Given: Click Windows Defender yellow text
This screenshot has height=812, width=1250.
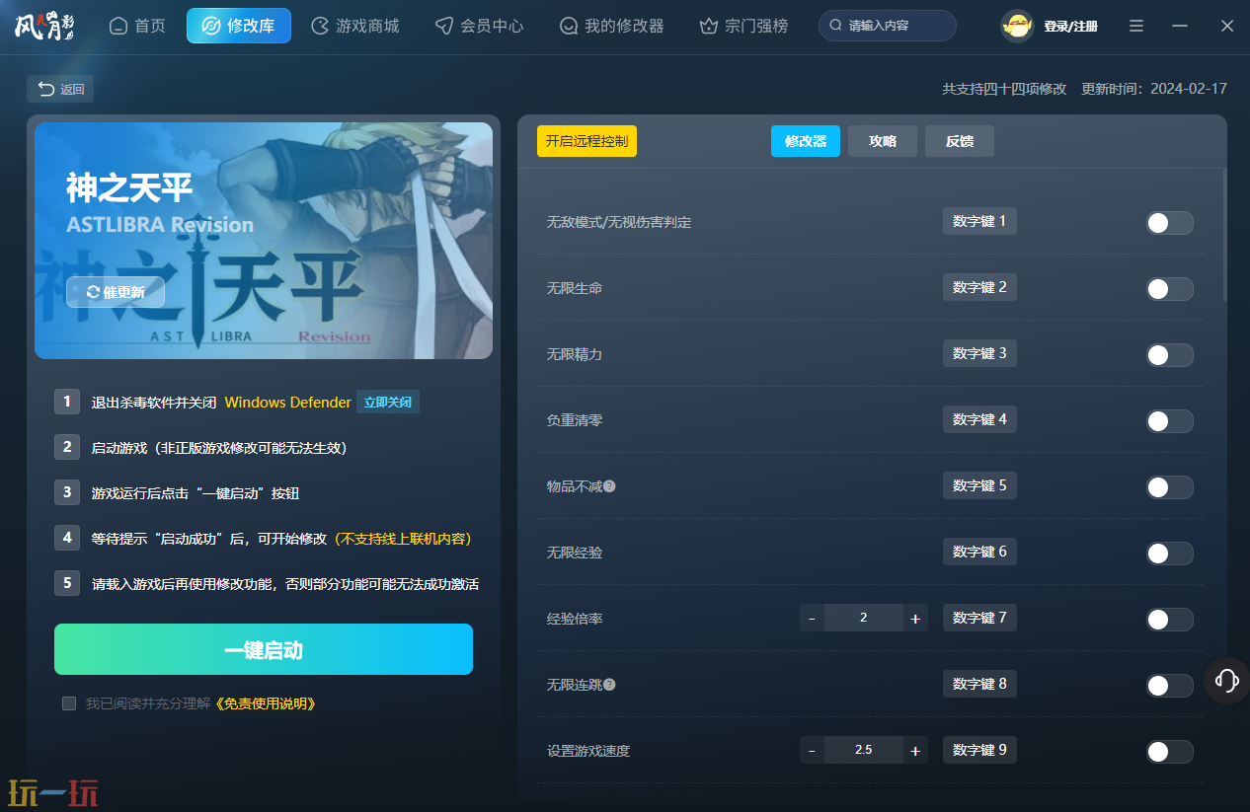Looking at the screenshot, I should coord(288,403).
